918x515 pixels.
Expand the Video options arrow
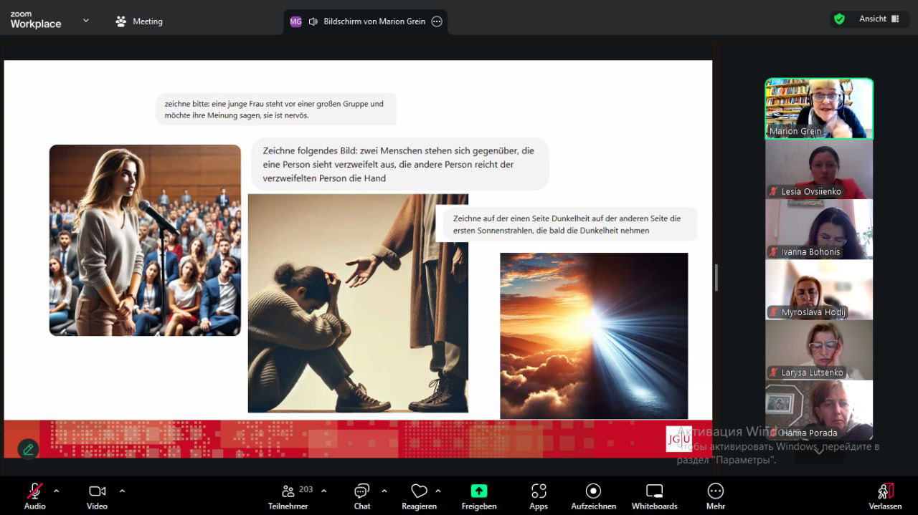coord(122,491)
